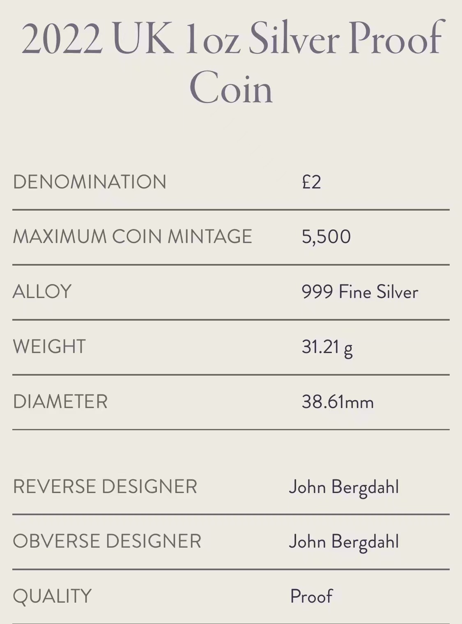Screen dimensions: 462x624
Task: Click the word Silver in the heading
Action: click(294, 39)
